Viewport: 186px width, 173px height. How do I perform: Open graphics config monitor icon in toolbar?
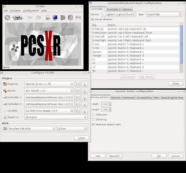point(55,17)
